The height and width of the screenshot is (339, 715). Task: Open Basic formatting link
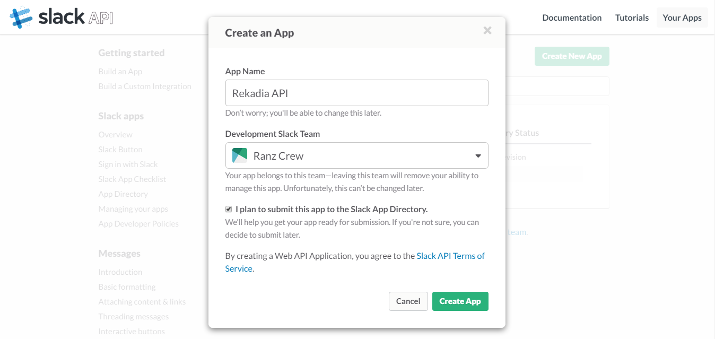[127, 286]
